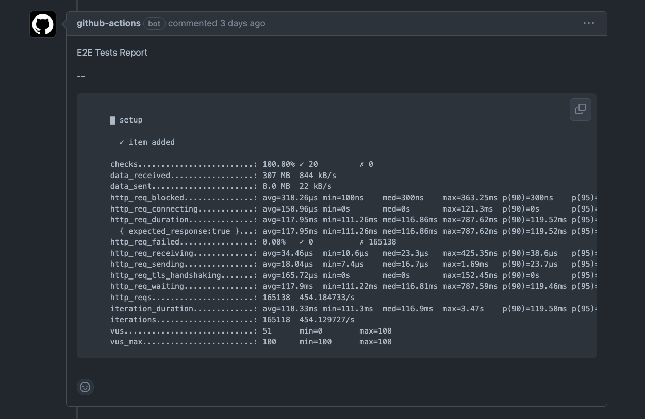Select the 'setup' group line
Screen dimensions: 645x419
click(x=126, y=120)
